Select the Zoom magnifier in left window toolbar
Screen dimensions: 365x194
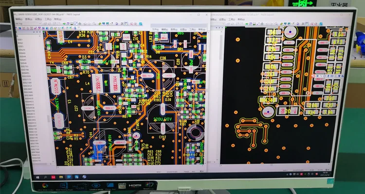(x=94, y=24)
